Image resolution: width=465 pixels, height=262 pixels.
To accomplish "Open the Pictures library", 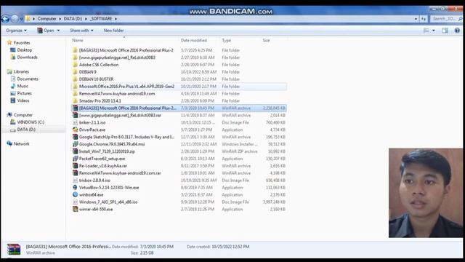I will (24, 93).
